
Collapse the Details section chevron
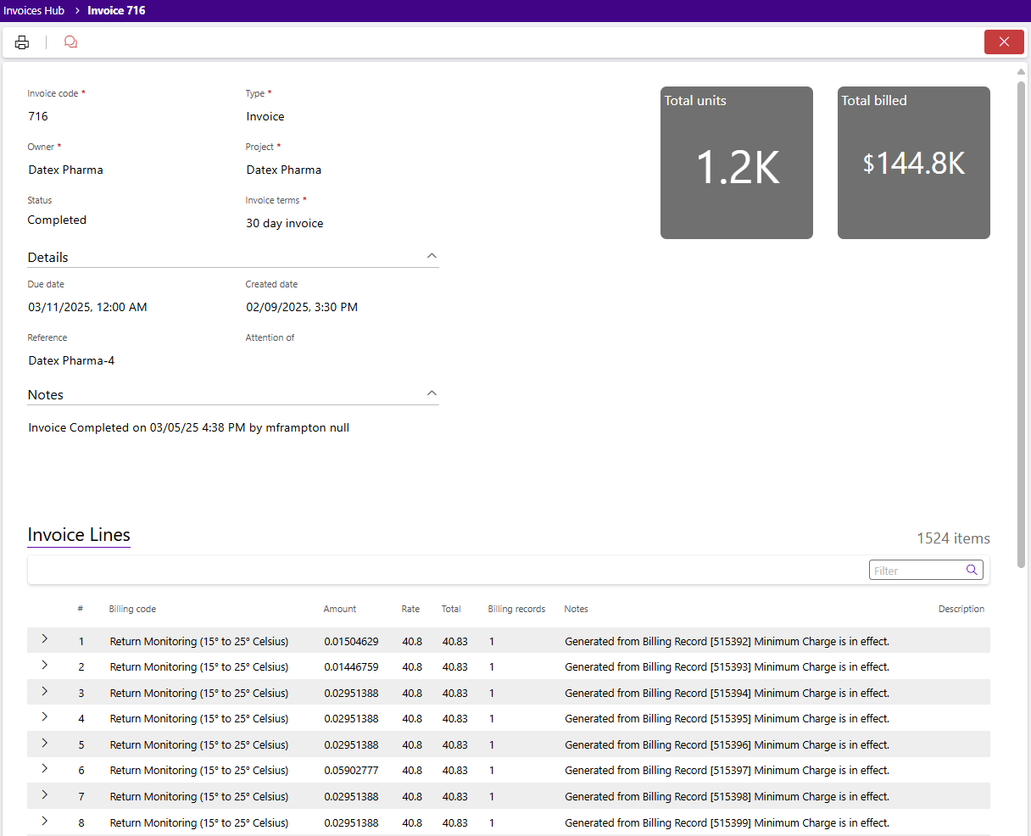(x=432, y=256)
